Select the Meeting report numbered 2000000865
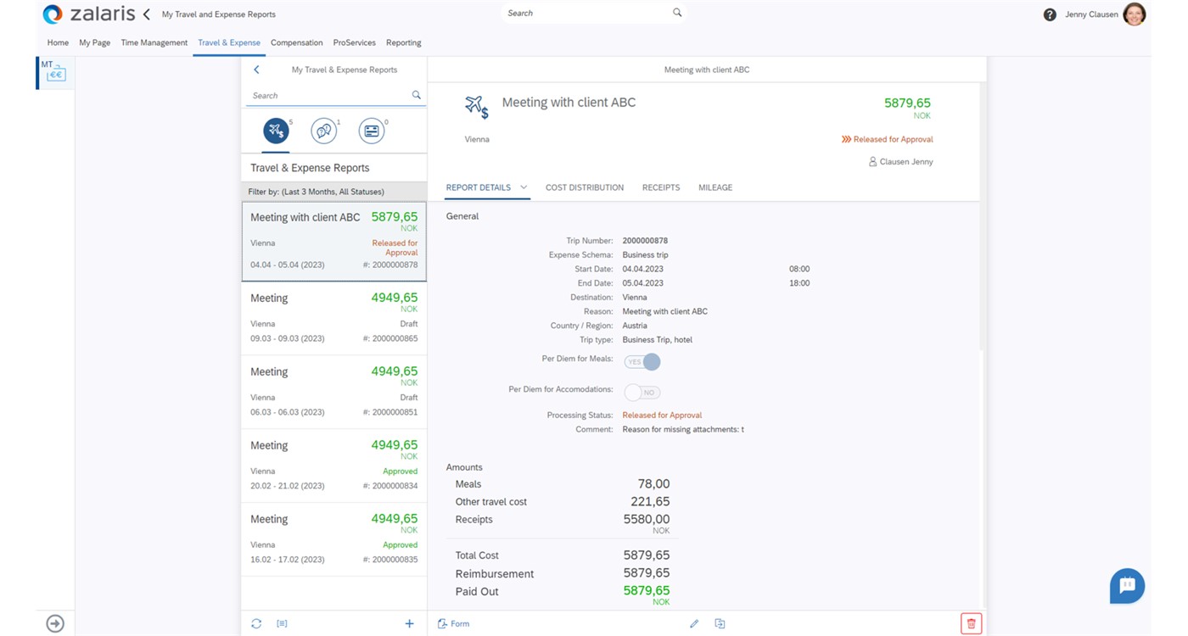 click(333, 318)
